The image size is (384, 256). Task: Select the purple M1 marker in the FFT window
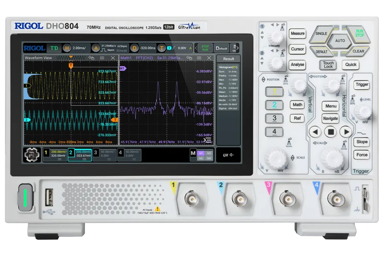coord(123,68)
